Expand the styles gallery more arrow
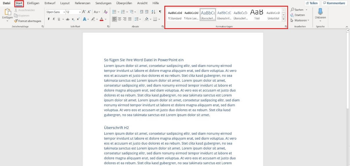 tap(284, 19)
